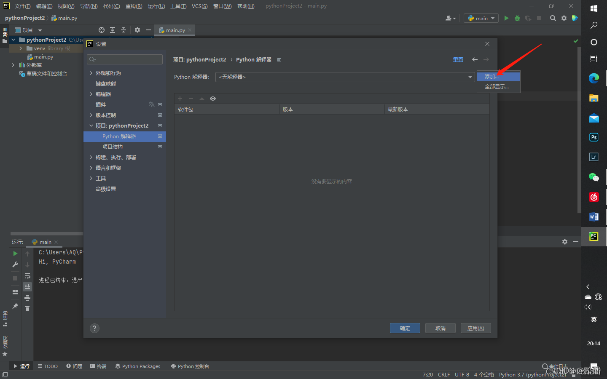Viewport: 607px width, 379px height.
Task: Expand the venv folder in the project tree
Action: click(21, 48)
